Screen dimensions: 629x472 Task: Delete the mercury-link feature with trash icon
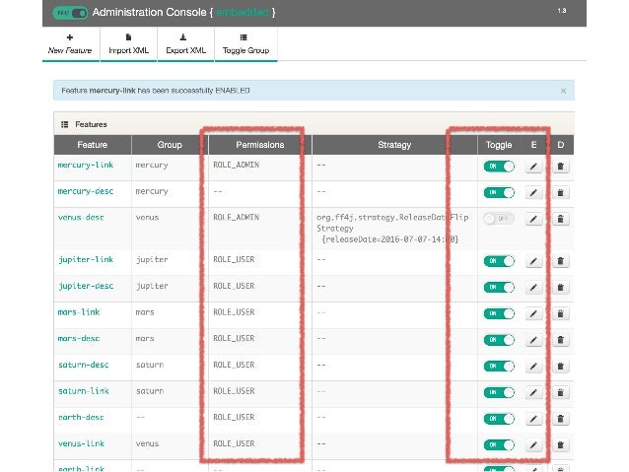click(560, 167)
